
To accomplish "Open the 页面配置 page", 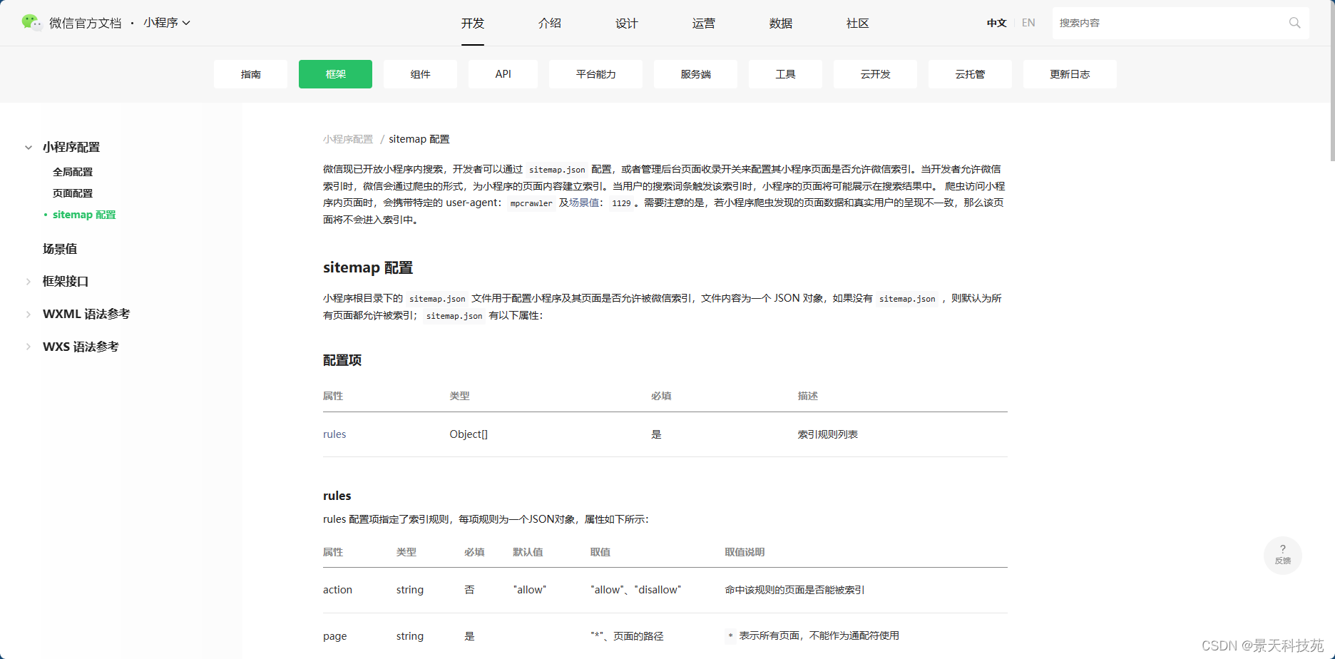I will click(73, 193).
